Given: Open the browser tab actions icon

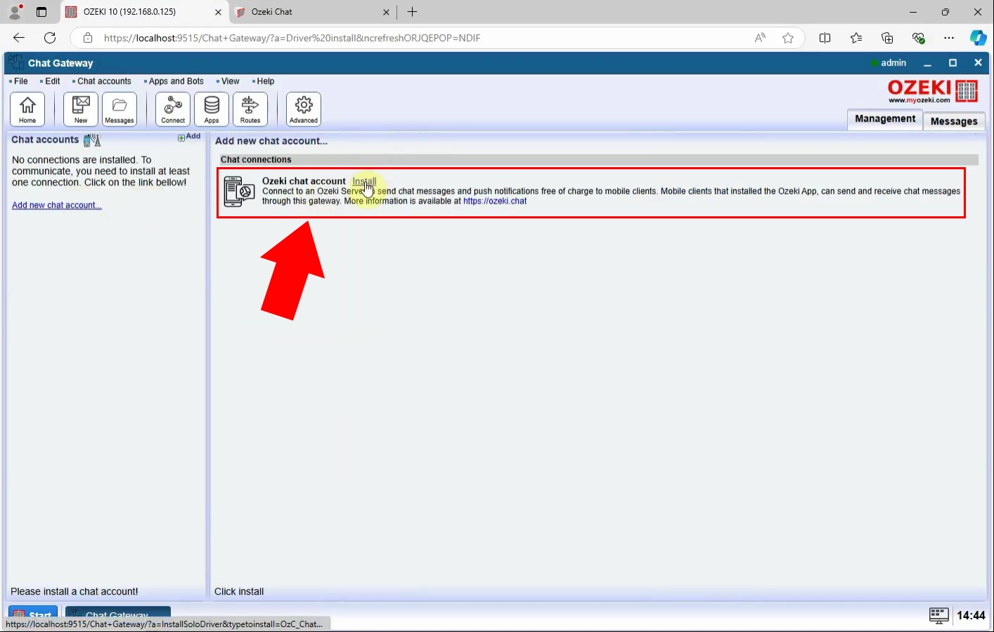Looking at the screenshot, I should point(41,12).
